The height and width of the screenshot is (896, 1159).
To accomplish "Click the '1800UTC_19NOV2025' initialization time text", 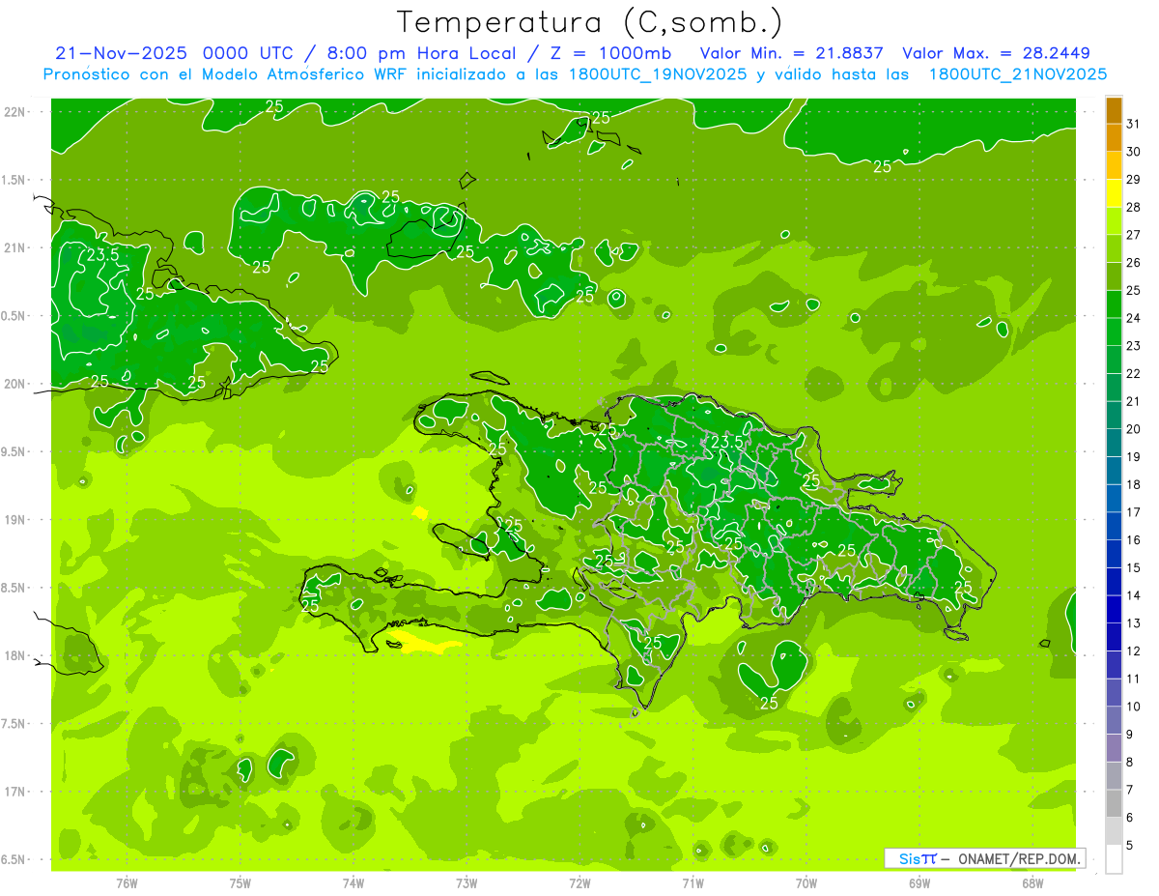I will (659, 74).
